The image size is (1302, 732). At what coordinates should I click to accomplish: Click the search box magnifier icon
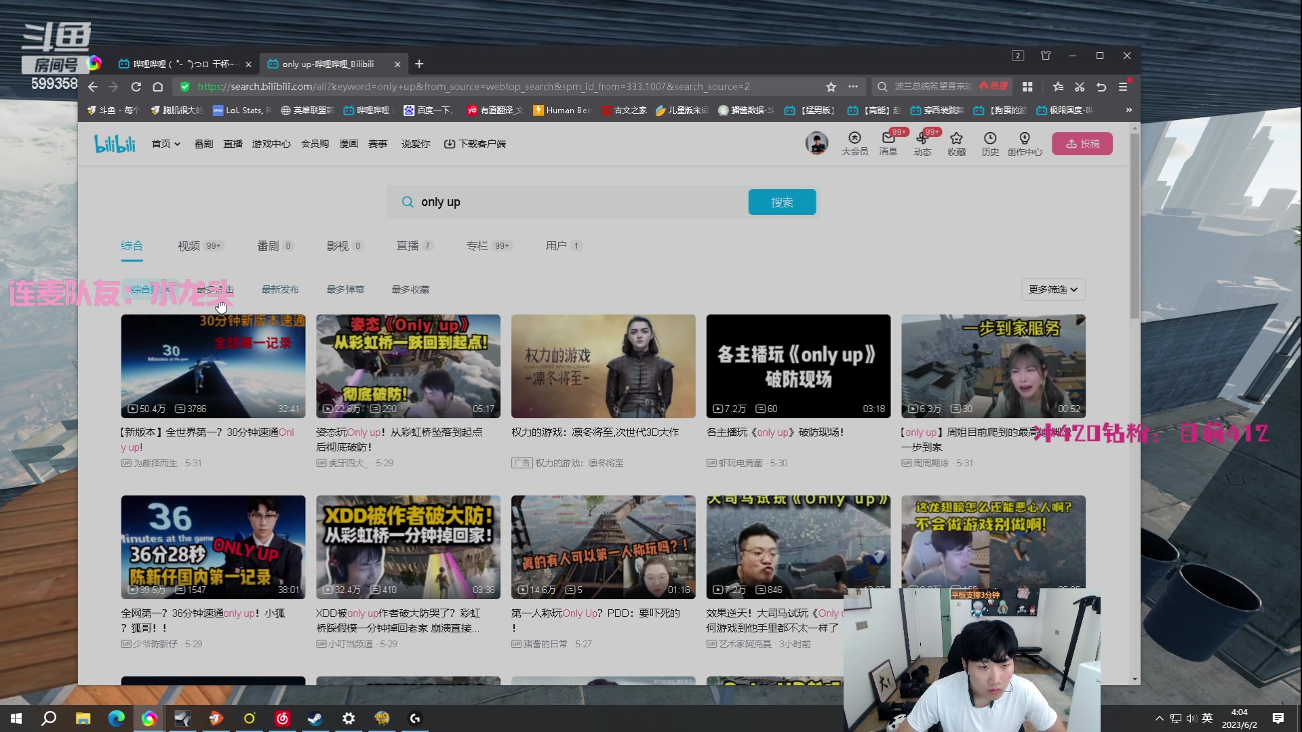[x=408, y=202]
